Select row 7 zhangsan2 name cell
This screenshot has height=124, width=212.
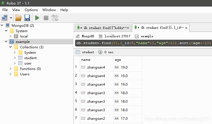coord(97,119)
